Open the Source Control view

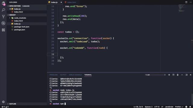(3, 16)
